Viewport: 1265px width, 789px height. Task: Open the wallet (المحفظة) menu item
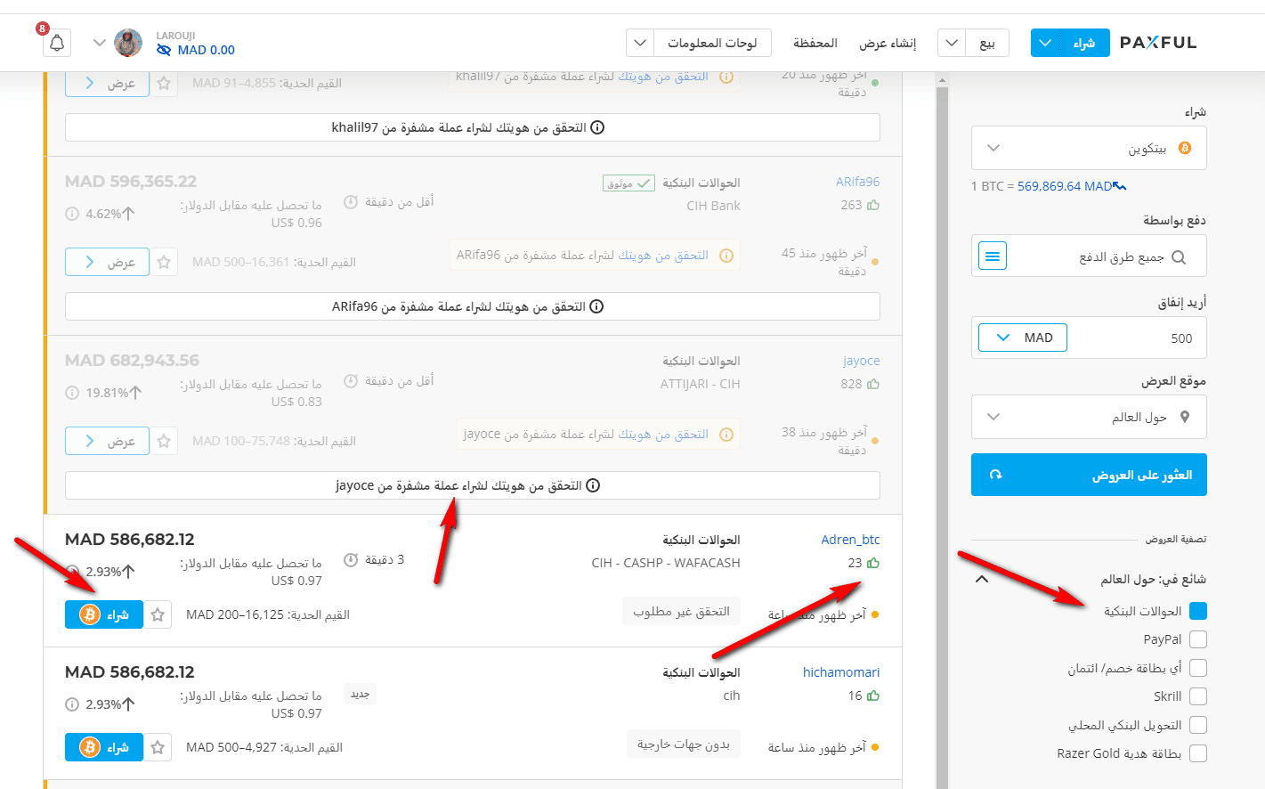pyautogui.click(x=815, y=43)
